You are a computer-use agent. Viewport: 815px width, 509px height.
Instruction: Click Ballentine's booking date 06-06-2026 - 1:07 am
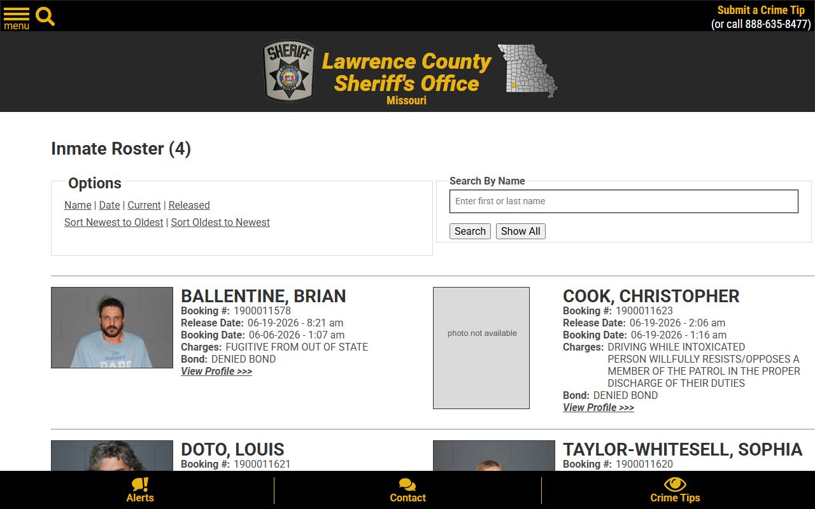click(297, 335)
